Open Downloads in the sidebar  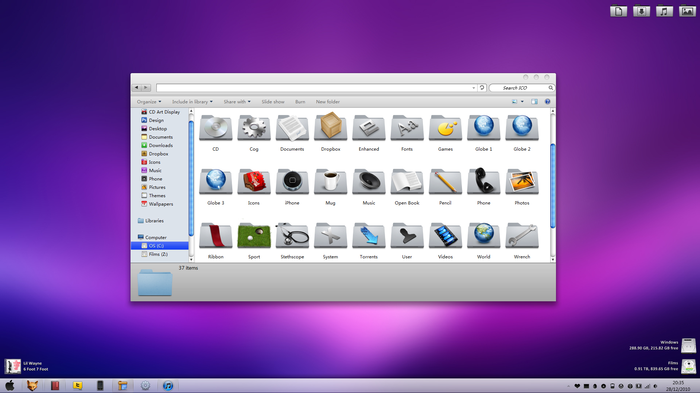pos(157,145)
